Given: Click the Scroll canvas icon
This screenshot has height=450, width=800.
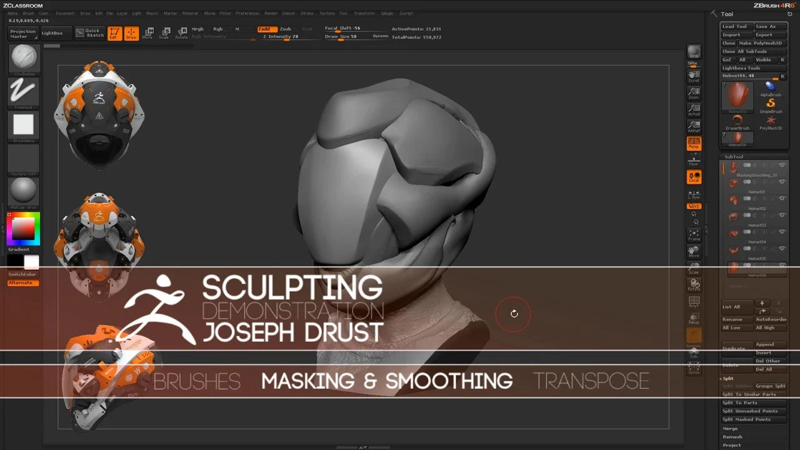Looking at the screenshot, I should tap(694, 76).
